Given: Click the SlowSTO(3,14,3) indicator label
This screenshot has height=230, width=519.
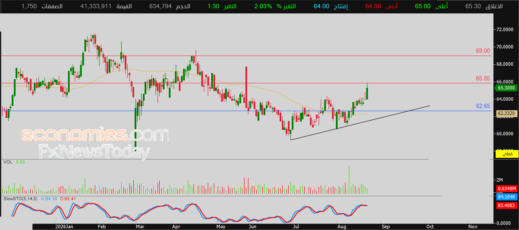Looking at the screenshot, I should tap(21, 198).
